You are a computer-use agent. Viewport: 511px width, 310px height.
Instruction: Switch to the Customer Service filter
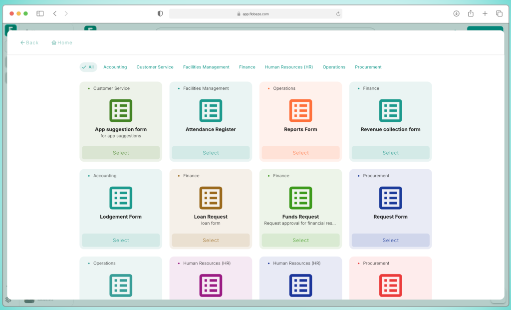click(x=155, y=67)
